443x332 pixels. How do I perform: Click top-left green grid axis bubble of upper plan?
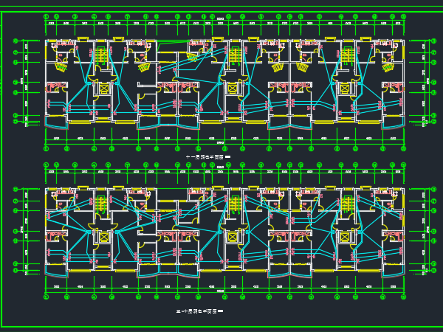coord(47,17)
